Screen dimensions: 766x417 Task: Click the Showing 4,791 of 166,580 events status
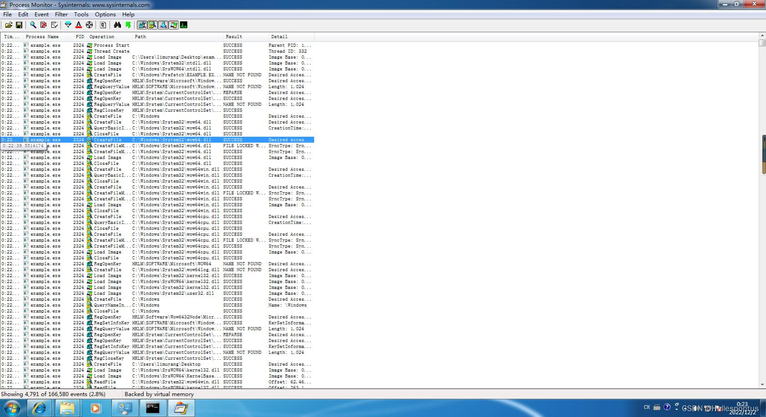pos(53,394)
